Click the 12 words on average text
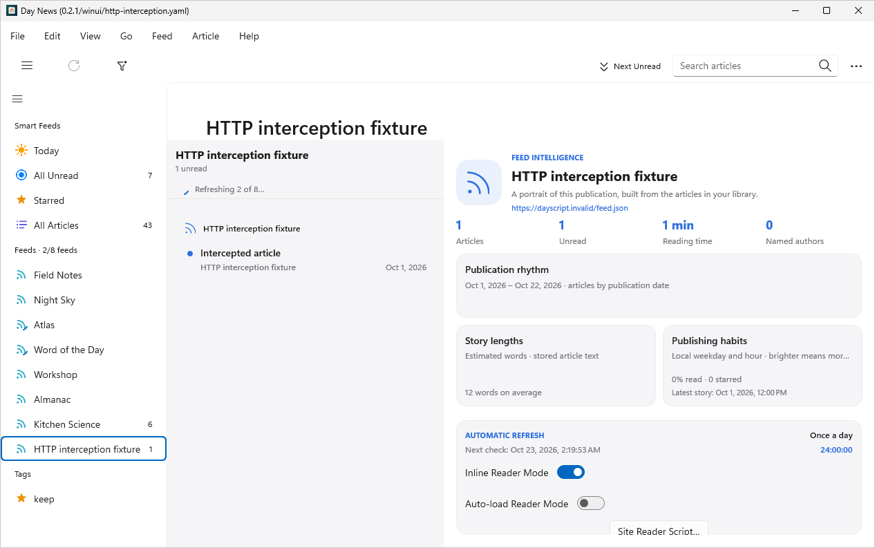This screenshot has width=875, height=548. 503,393
